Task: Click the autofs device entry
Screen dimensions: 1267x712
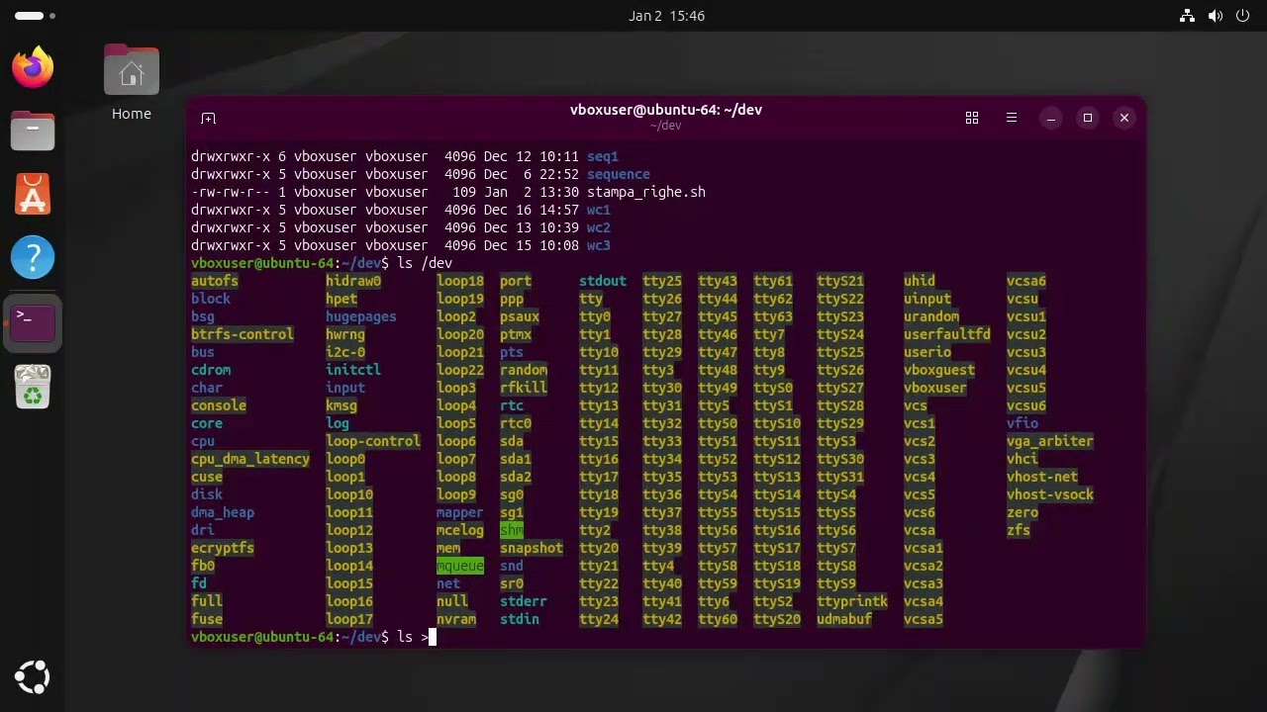Action: 215,281
